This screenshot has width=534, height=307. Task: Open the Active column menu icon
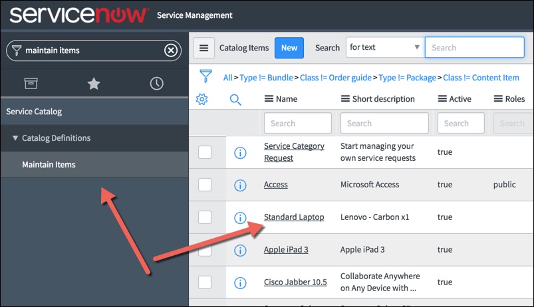pos(442,99)
